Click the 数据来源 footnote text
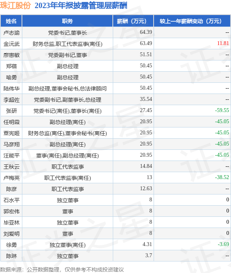The height and width of the screenshot is (273, 231). [62, 270]
